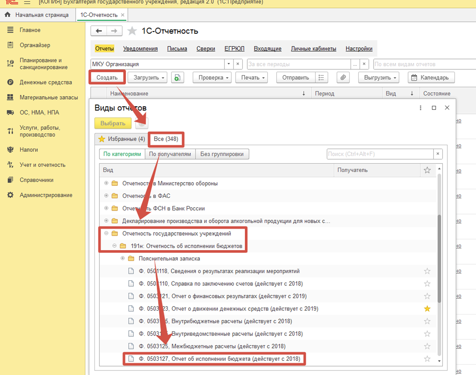476x375 pixels.
Task: Go back with the left arrow button
Action: (99, 31)
